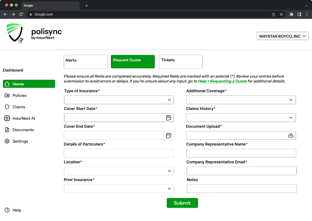
Task: Open Documents label in sidebar
Action: click(x=23, y=130)
